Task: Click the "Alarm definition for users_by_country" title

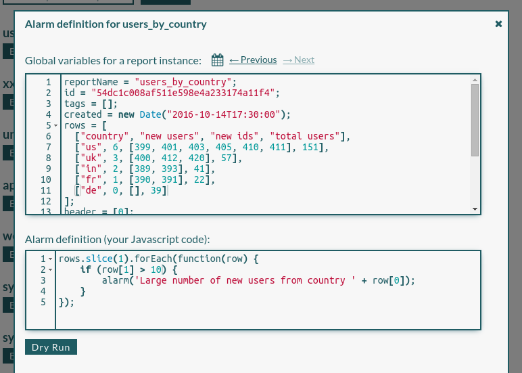Action: coord(116,24)
